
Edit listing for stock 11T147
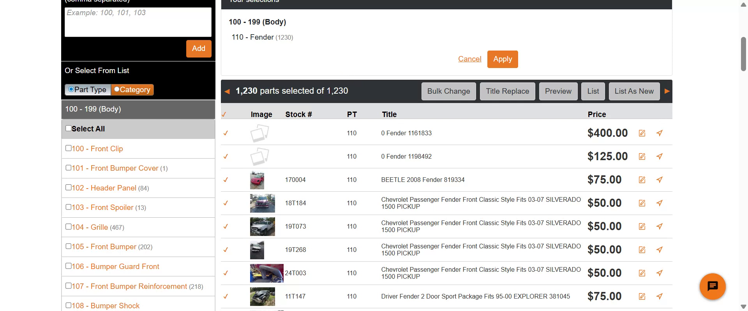[642, 297]
